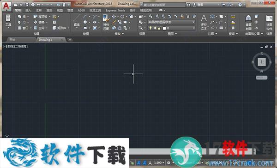This screenshot has height=168, width=277.
Task: Click the viewport controls label 俯视 in the top-left corner
Action: click(x=11, y=47)
